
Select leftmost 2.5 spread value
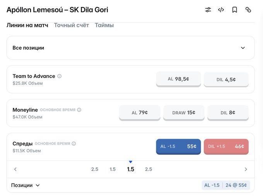(x=95, y=169)
